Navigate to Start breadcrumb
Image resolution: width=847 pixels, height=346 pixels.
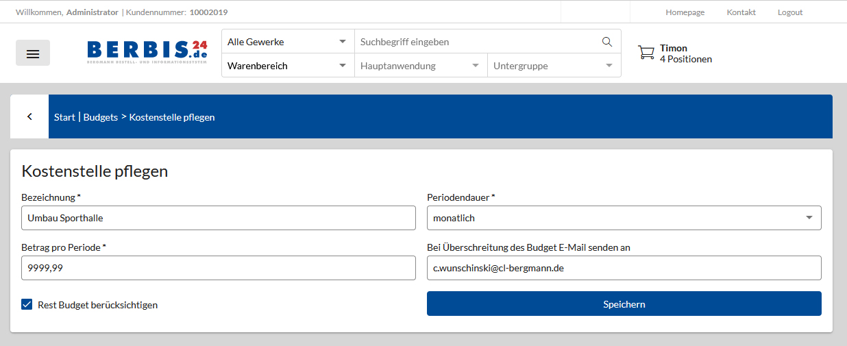[64, 117]
